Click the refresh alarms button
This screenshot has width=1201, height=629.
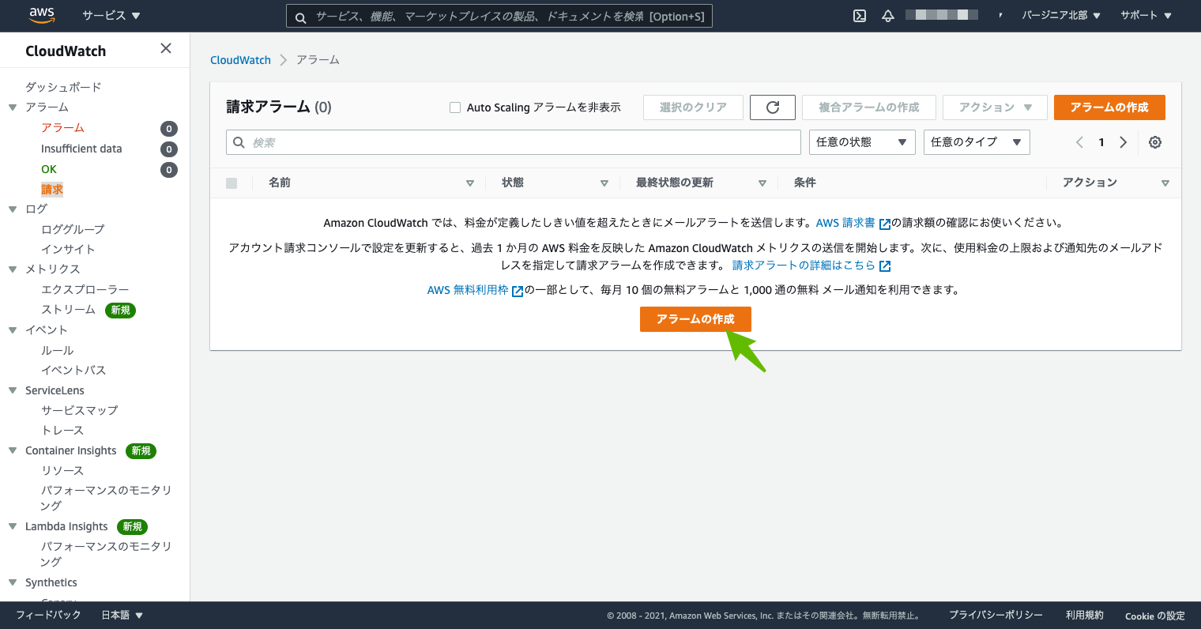[x=773, y=107]
